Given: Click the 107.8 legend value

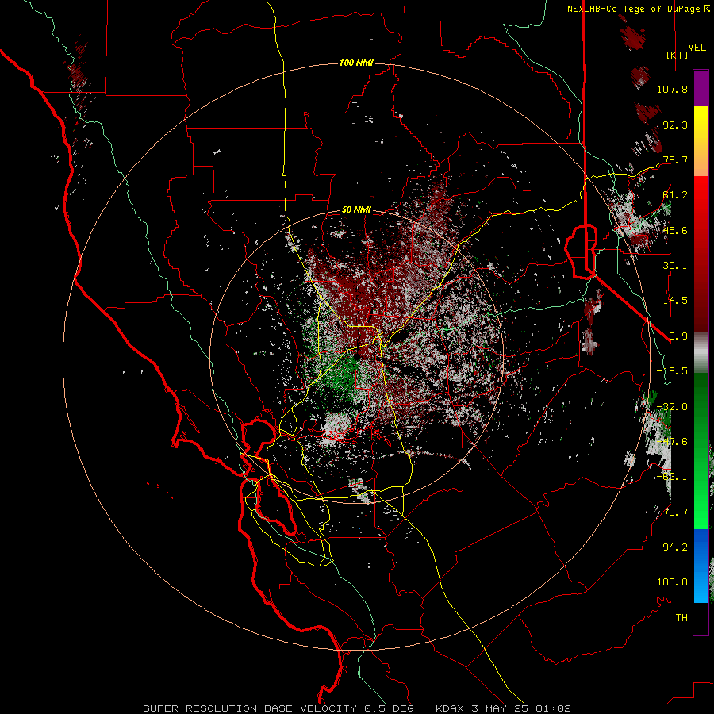Looking at the screenshot, I should point(672,89).
